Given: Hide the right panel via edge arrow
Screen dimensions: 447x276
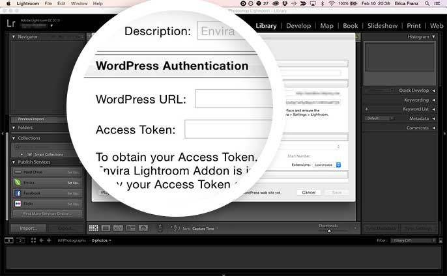Looking at the screenshot, I should (444, 133).
